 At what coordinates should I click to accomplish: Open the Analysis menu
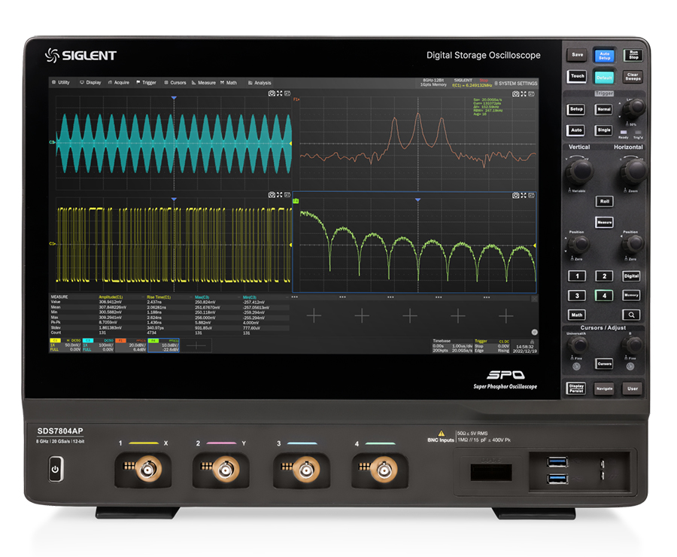(x=260, y=83)
